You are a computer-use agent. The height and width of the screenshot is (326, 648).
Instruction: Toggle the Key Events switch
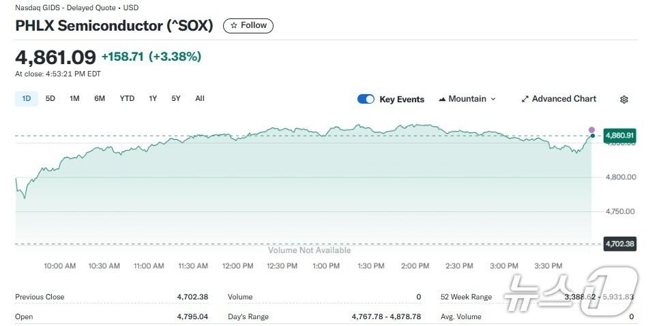[x=366, y=100]
